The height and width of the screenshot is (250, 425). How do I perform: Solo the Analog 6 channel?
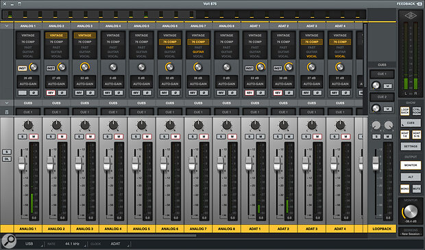[x=164, y=137]
